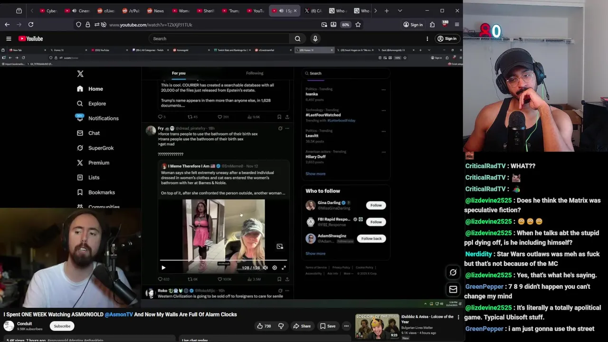
Task: Open Firefox View from the tab bar
Action: (19, 10)
